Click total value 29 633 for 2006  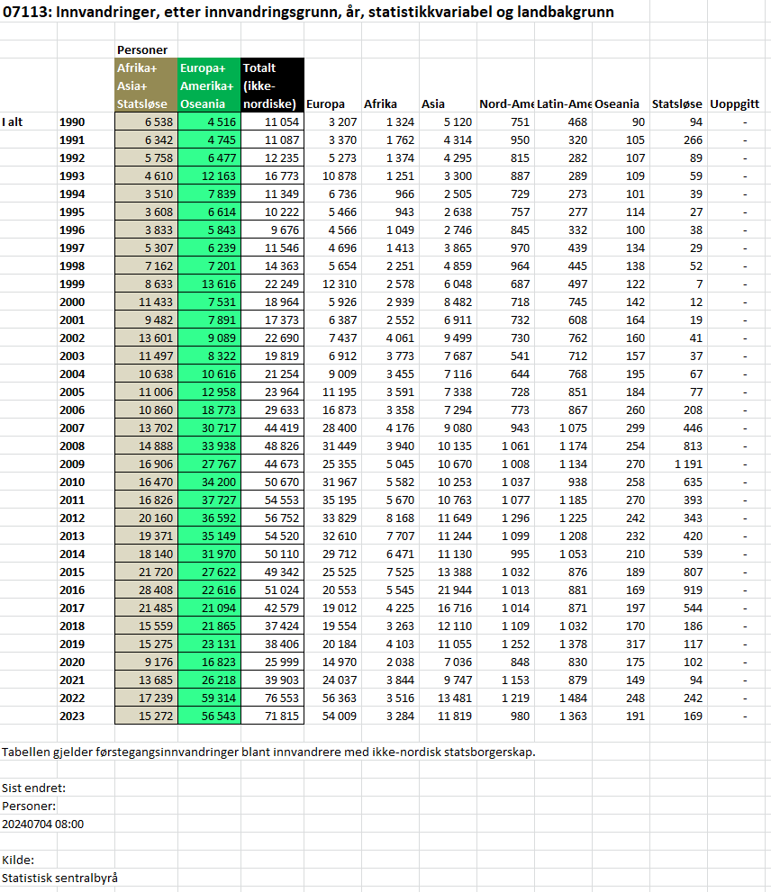[273, 410]
